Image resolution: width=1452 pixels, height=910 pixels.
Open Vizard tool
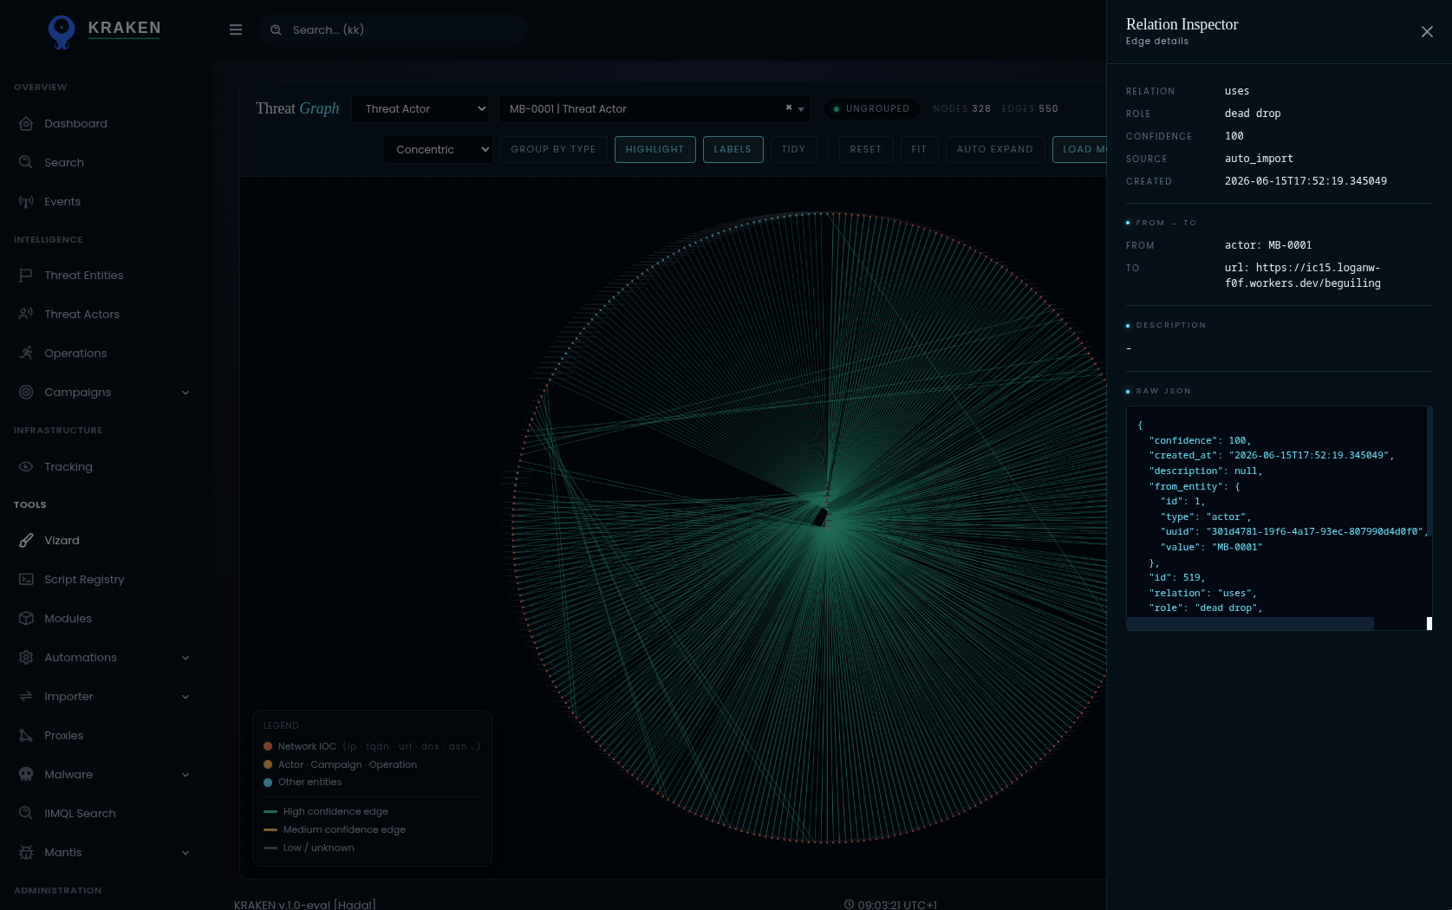click(62, 541)
